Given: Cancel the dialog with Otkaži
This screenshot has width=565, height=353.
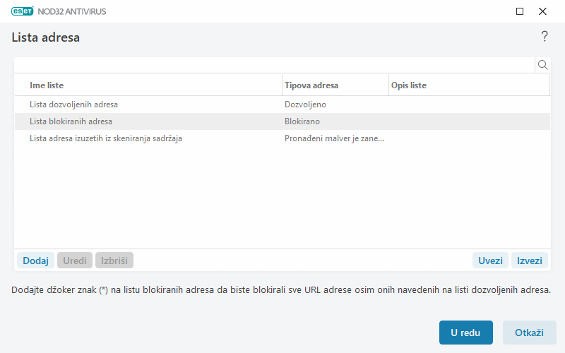Looking at the screenshot, I should (529, 333).
